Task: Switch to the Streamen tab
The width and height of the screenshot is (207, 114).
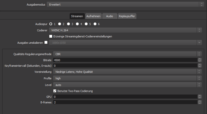Action: click(77, 16)
